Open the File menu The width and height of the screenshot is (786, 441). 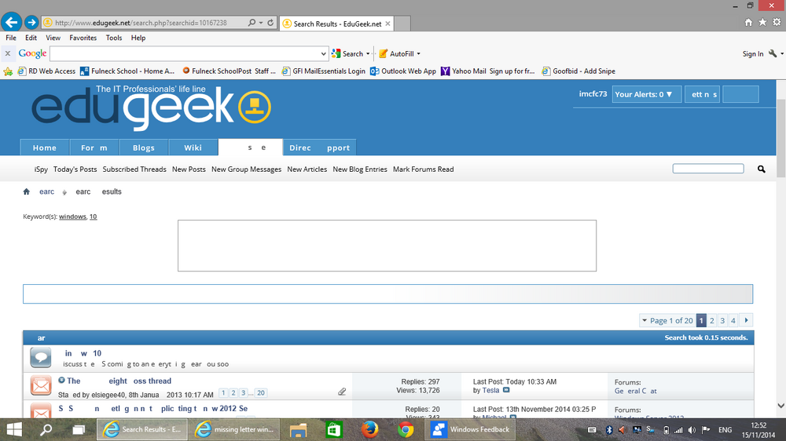[x=11, y=38]
